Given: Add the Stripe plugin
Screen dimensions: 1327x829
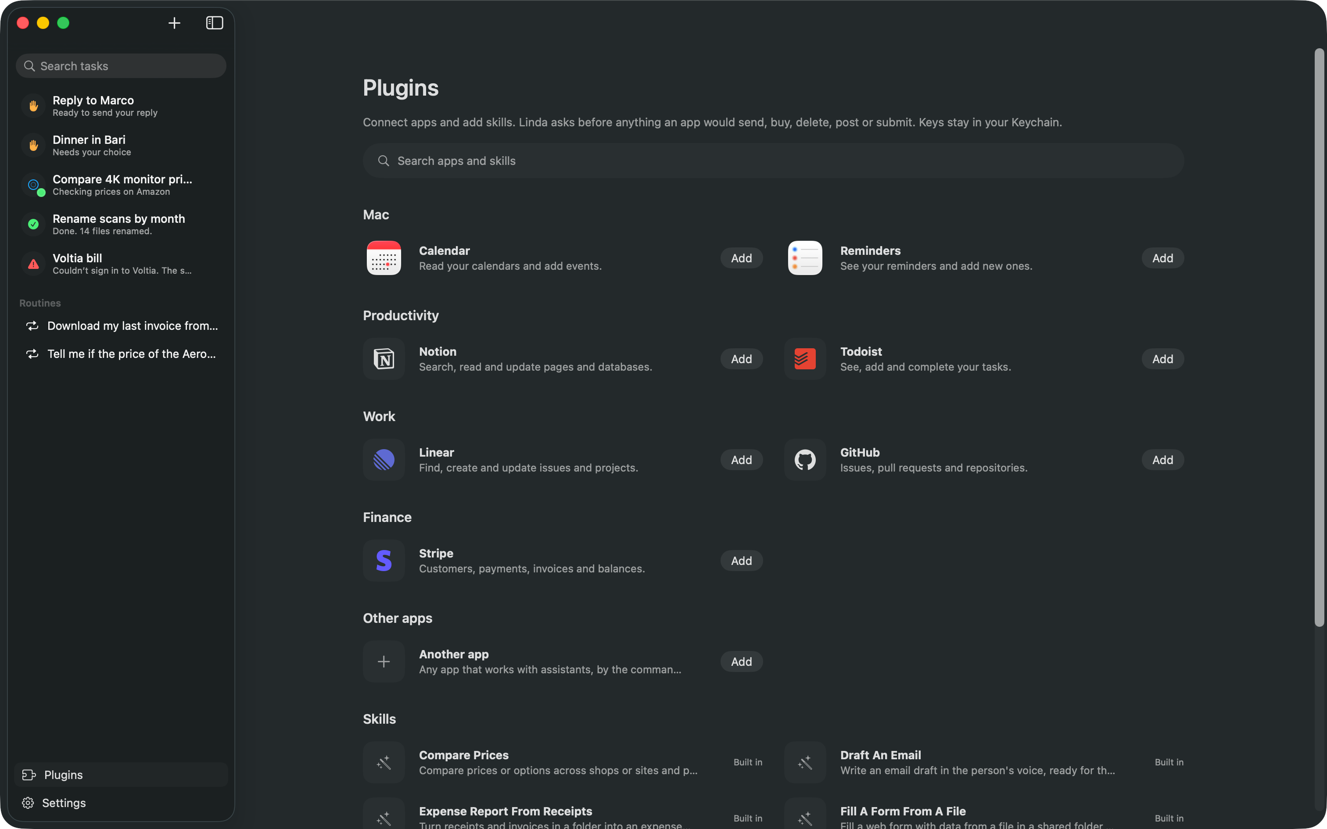Looking at the screenshot, I should [741, 561].
